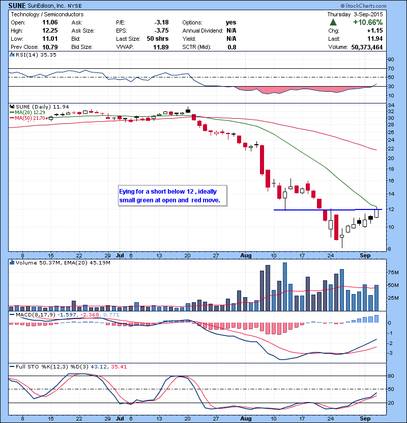
Task: Click the RSI(14) indicator icon
Action: click(x=12, y=55)
